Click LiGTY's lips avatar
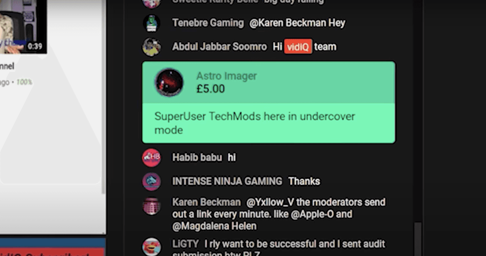486x256 pixels. point(152,247)
